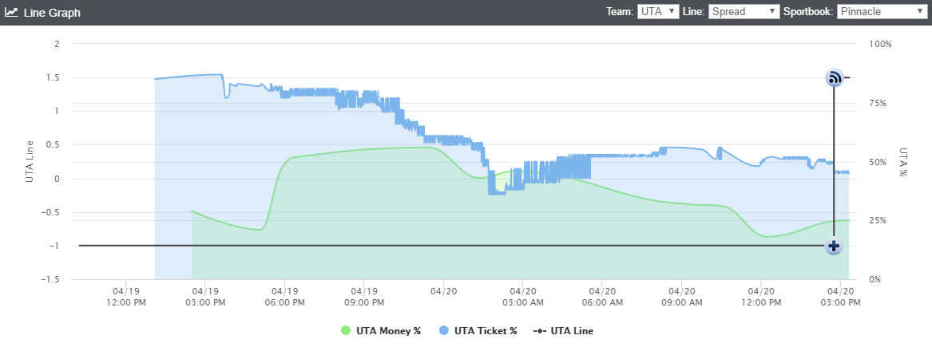Click the UTA Line legend dash marker

[539, 331]
